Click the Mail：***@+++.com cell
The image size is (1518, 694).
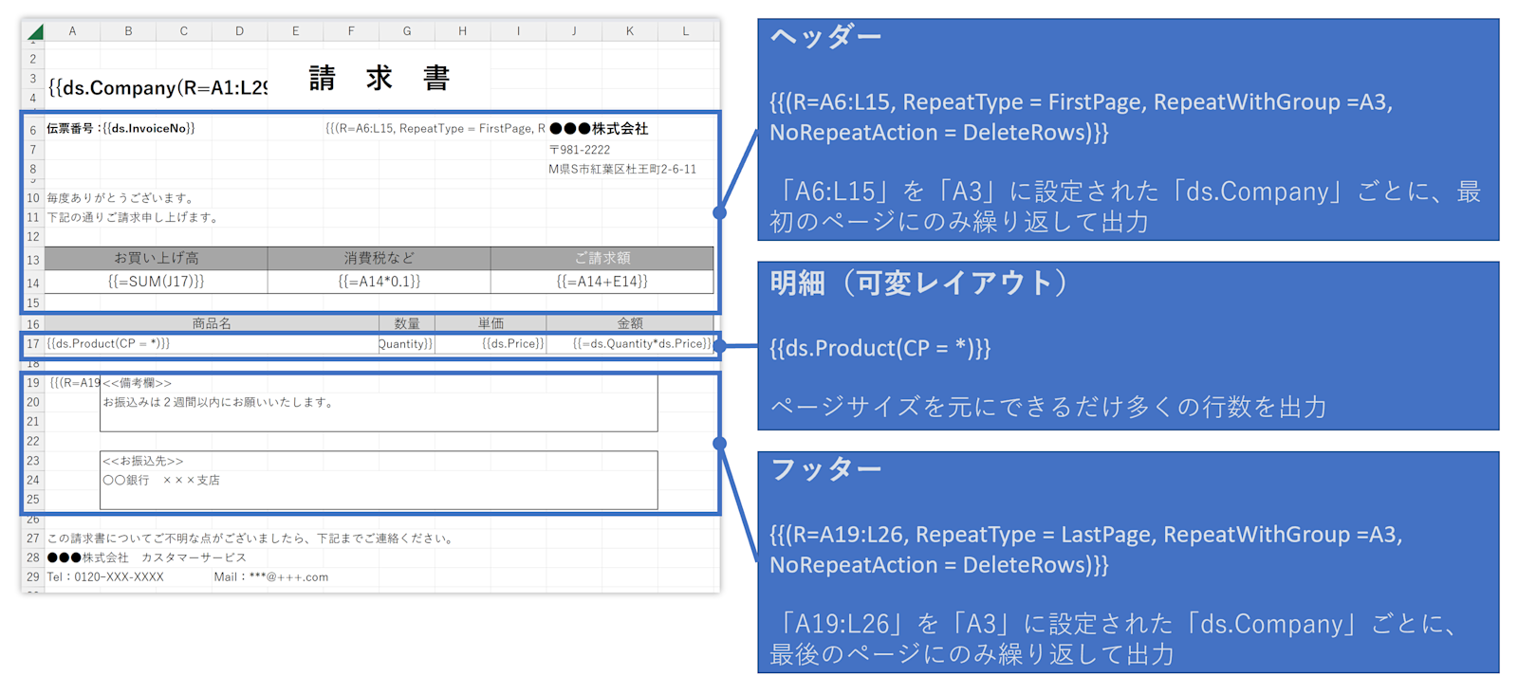click(271, 577)
